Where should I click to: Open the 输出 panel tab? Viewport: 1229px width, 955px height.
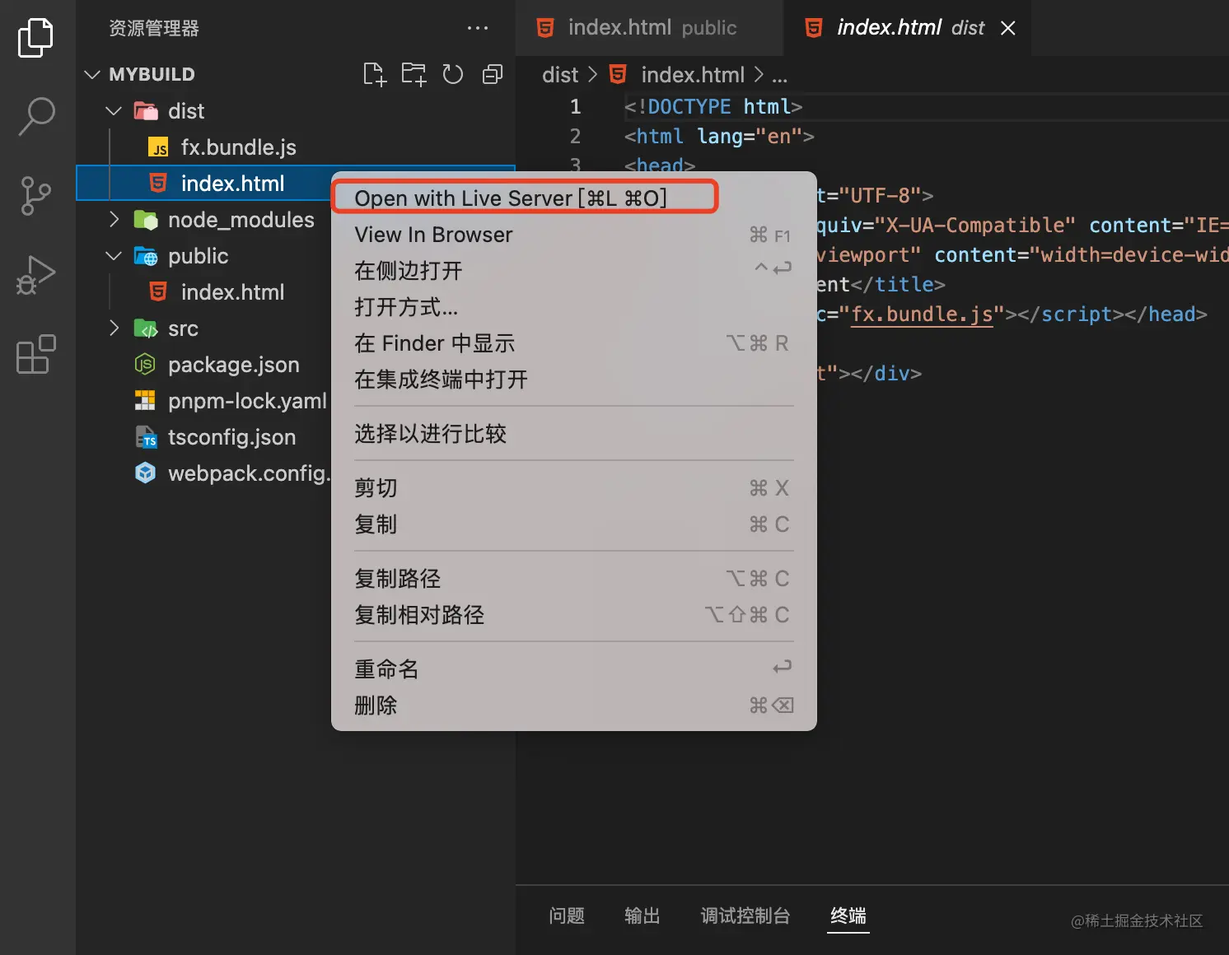(643, 916)
